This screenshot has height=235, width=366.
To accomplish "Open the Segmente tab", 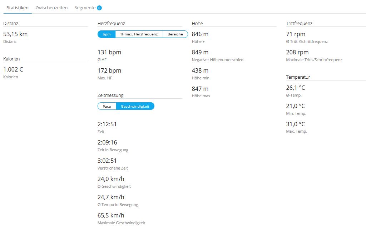I will click(85, 8).
